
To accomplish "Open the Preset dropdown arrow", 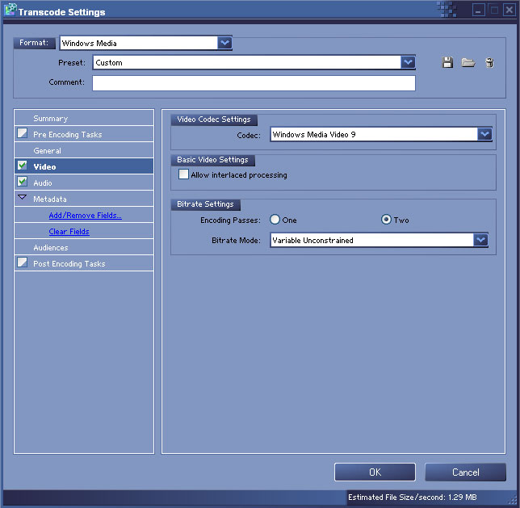I will click(408, 62).
